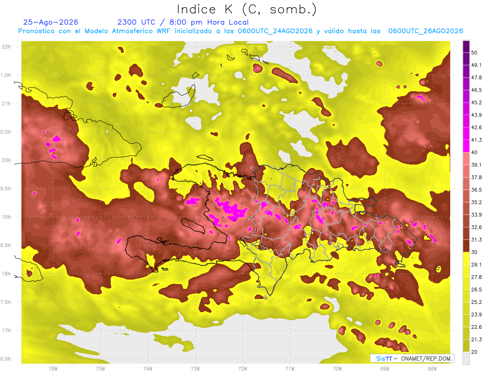Click the colorbar value "42.6"

pyautogui.click(x=477, y=128)
